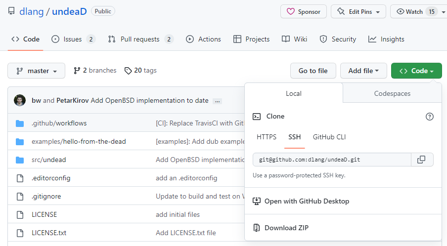Click the repository icon beside dlang
Viewport: 447px width, 246px height.
(x=11, y=11)
